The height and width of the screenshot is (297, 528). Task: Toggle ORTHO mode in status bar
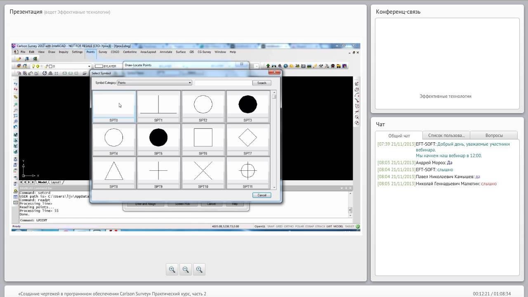(289, 226)
